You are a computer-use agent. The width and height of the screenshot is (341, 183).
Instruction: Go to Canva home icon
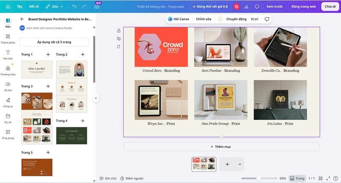pyautogui.click(x=8, y=6)
